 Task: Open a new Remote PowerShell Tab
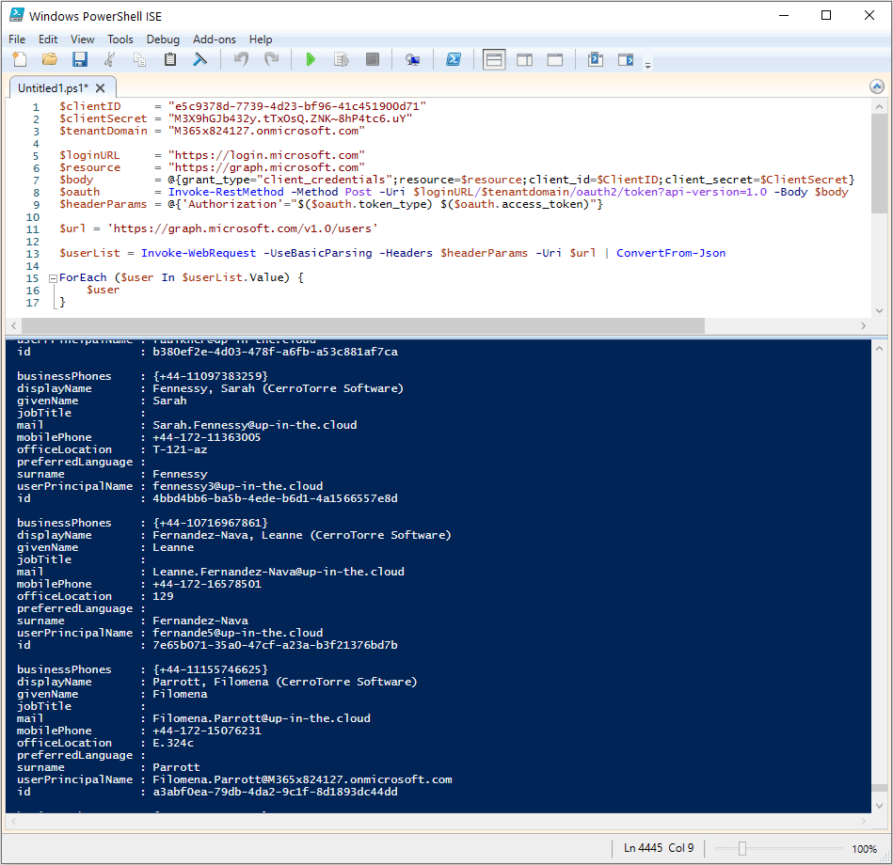point(412,58)
